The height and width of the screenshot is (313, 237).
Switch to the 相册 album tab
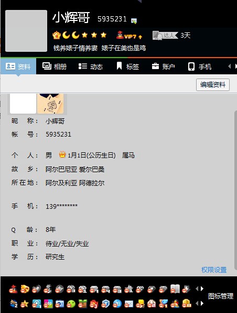[x=55, y=66]
